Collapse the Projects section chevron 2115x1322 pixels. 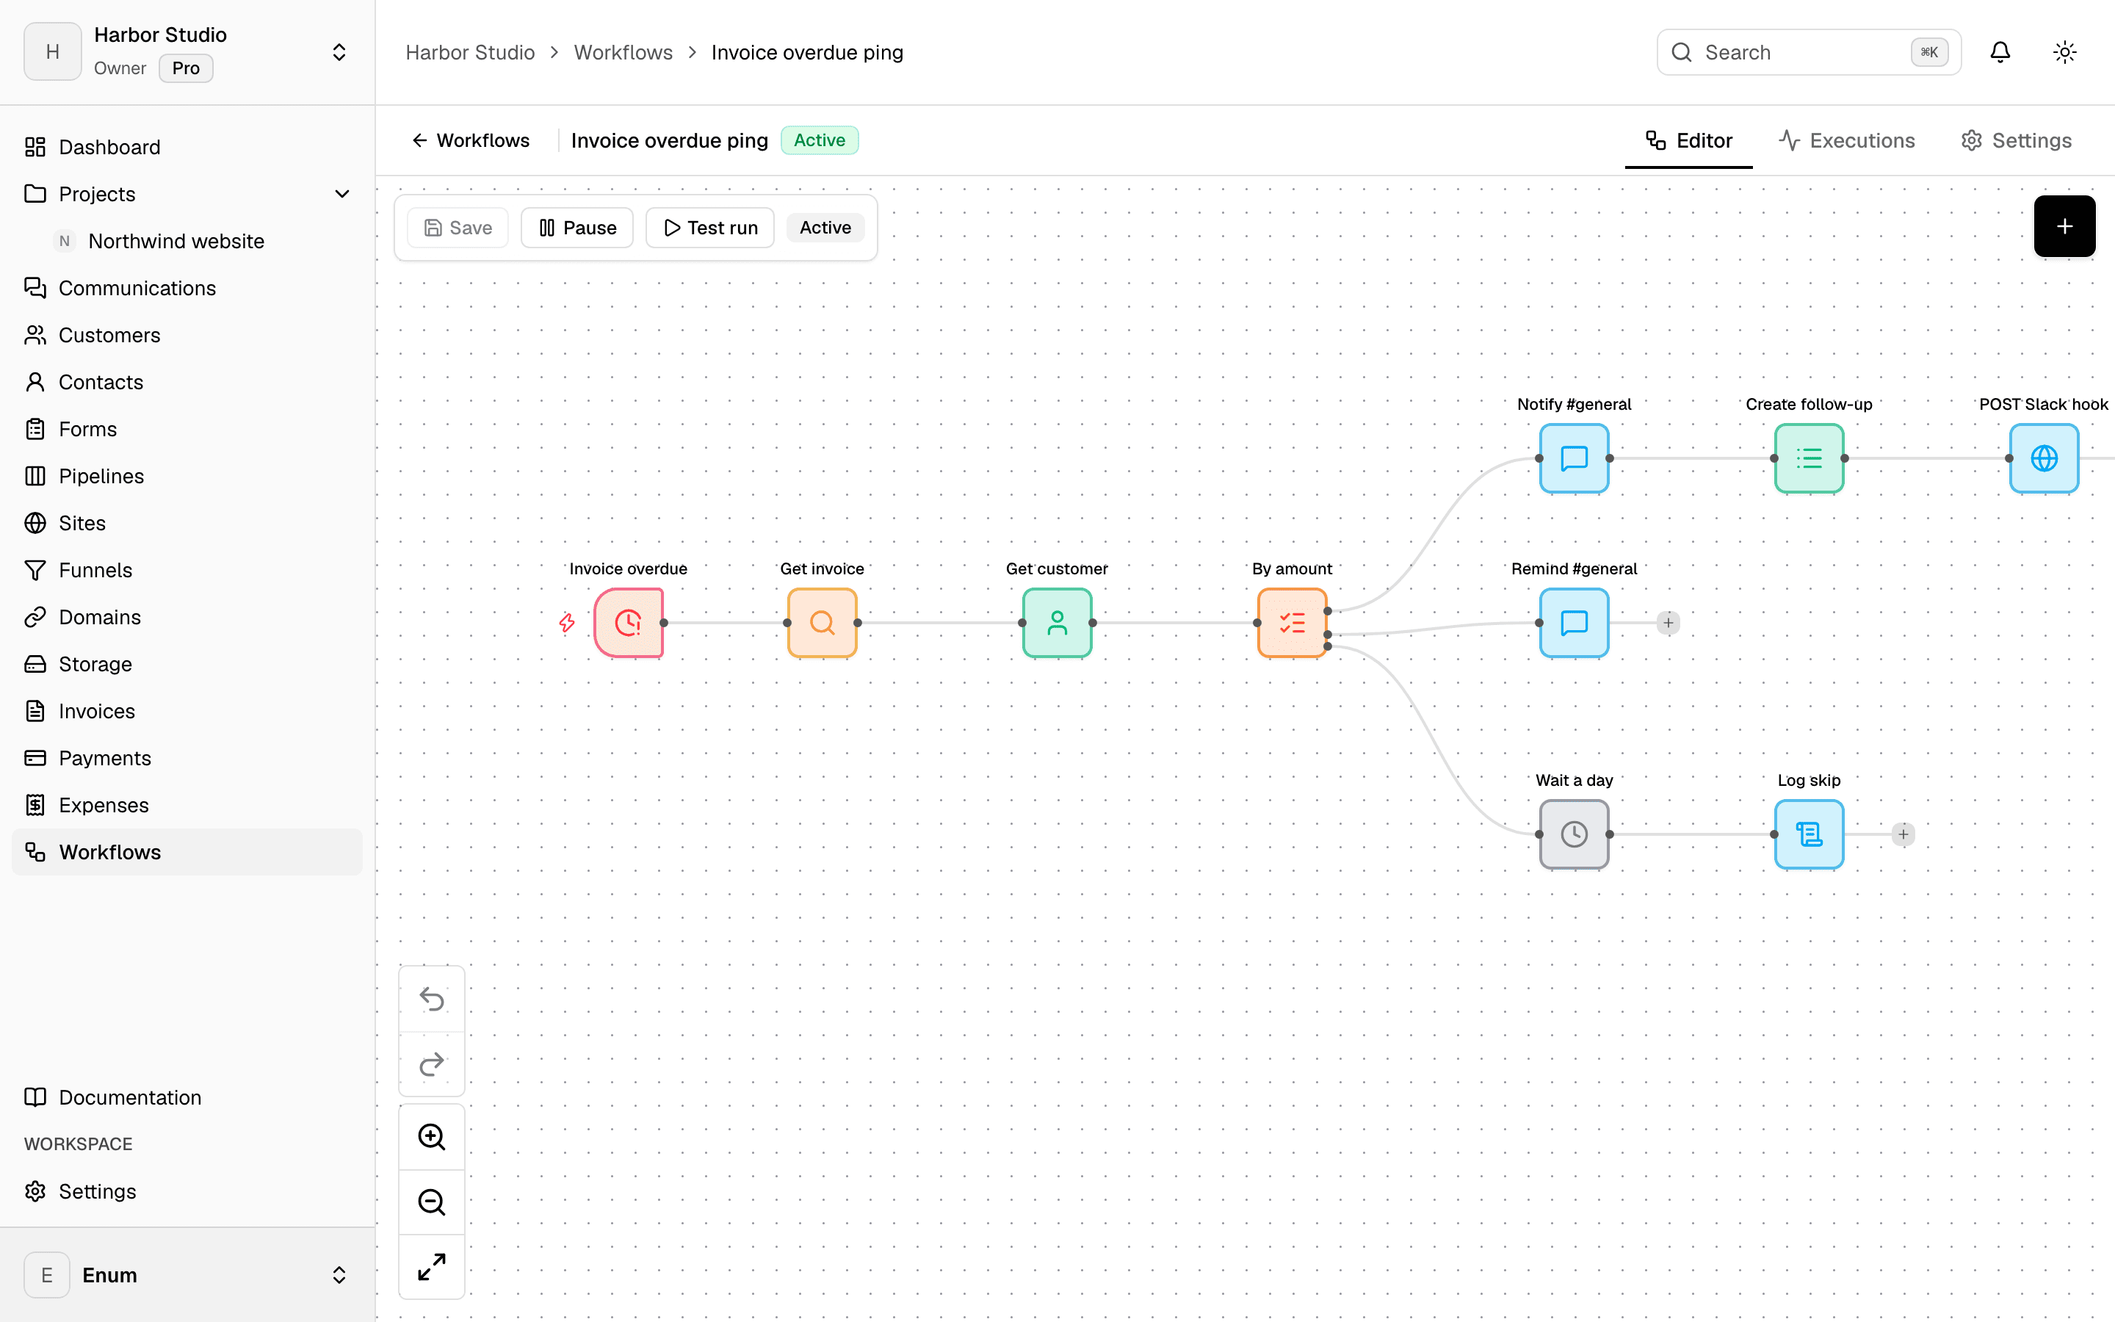click(341, 194)
